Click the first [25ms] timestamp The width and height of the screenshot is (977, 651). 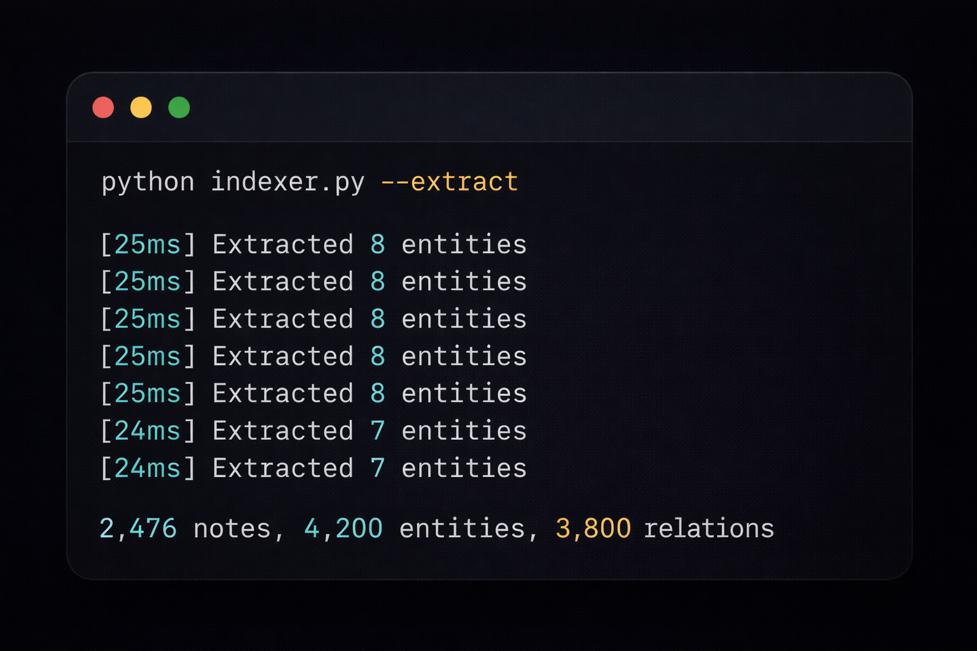click(147, 244)
